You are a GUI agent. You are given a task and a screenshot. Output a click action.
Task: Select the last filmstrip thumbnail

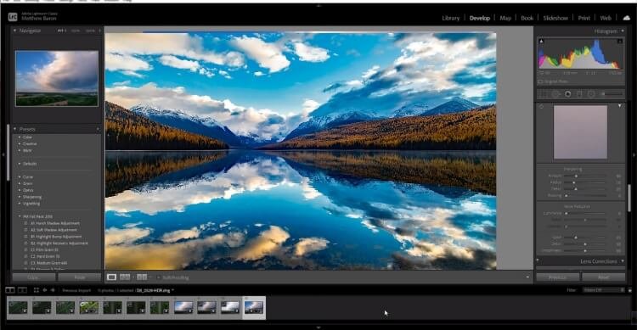pos(254,307)
